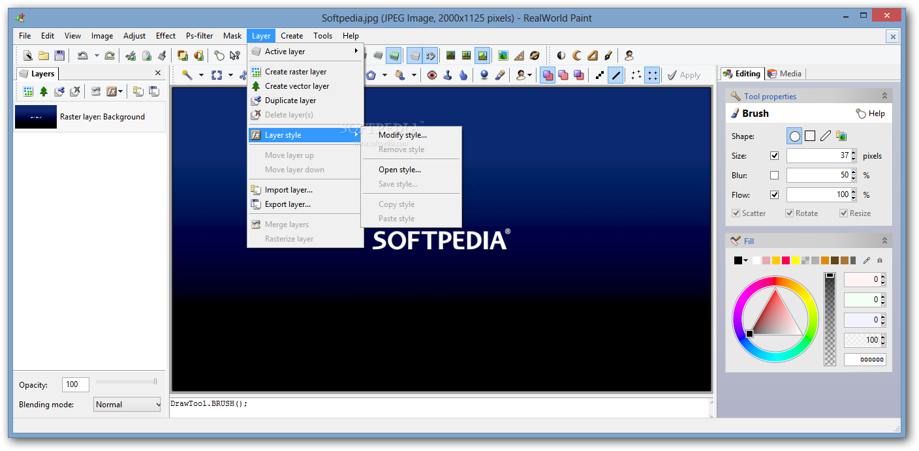The height and width of the screenshot is (451, 919).
Task: Click the color grid icon in top toolbar
Action: (467, 55)
